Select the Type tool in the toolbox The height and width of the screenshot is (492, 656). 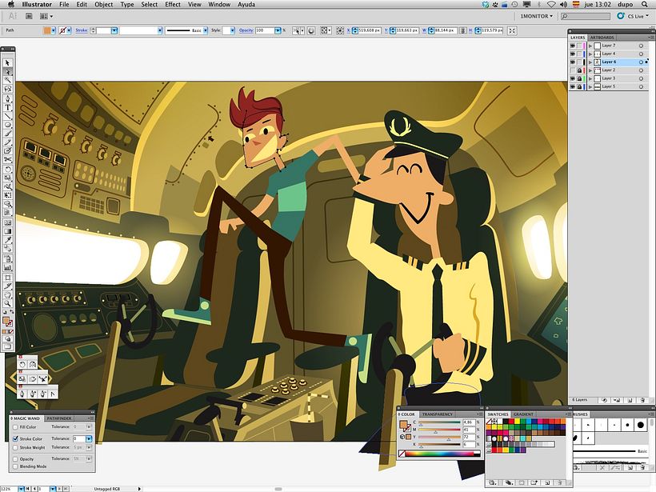click(7, 106)
